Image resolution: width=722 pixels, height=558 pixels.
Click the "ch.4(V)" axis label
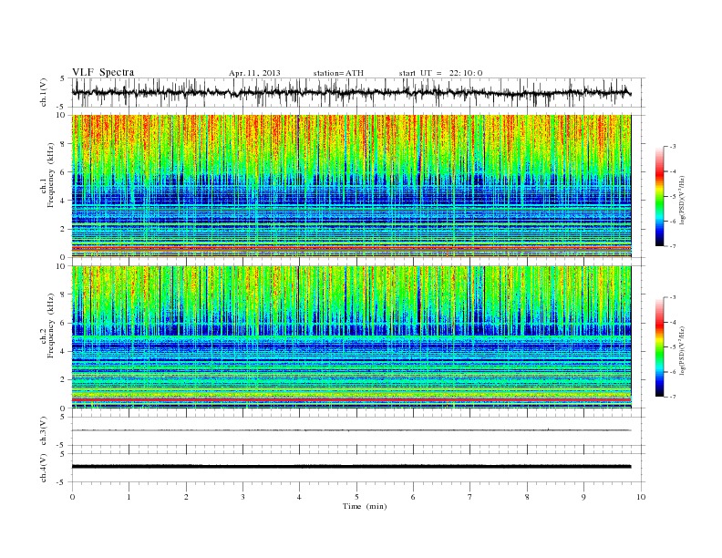pos(44,468)
